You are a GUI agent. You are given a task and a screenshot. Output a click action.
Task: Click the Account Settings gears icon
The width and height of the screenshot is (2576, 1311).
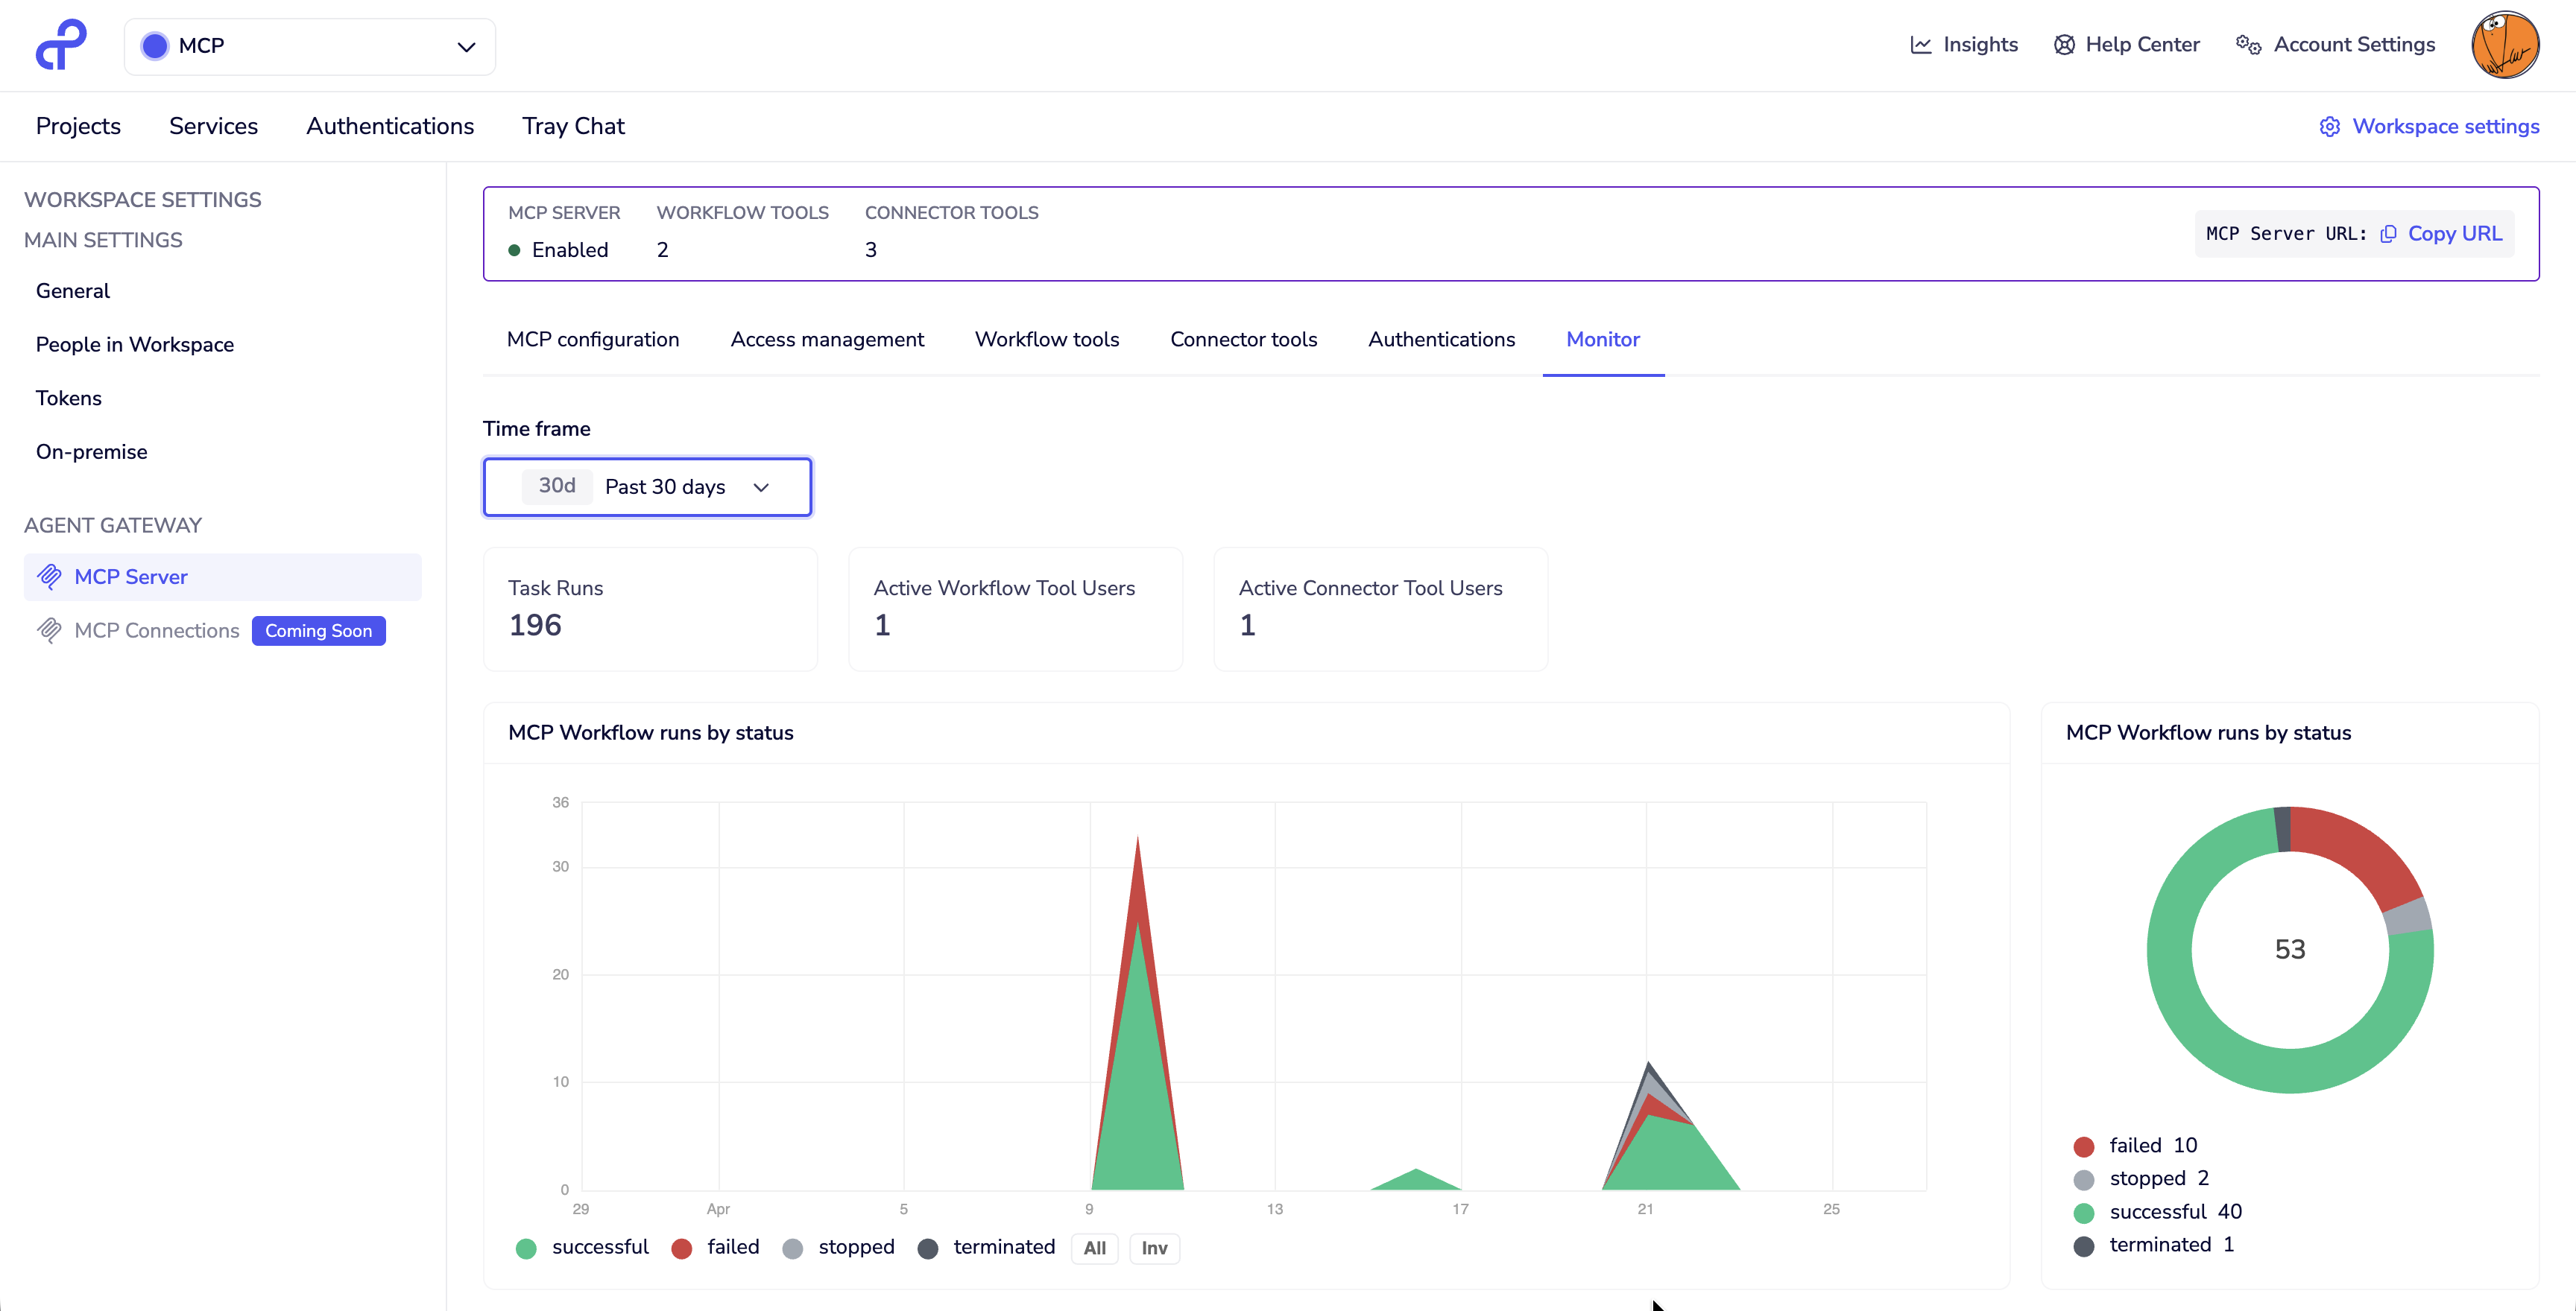point(2248,45)
